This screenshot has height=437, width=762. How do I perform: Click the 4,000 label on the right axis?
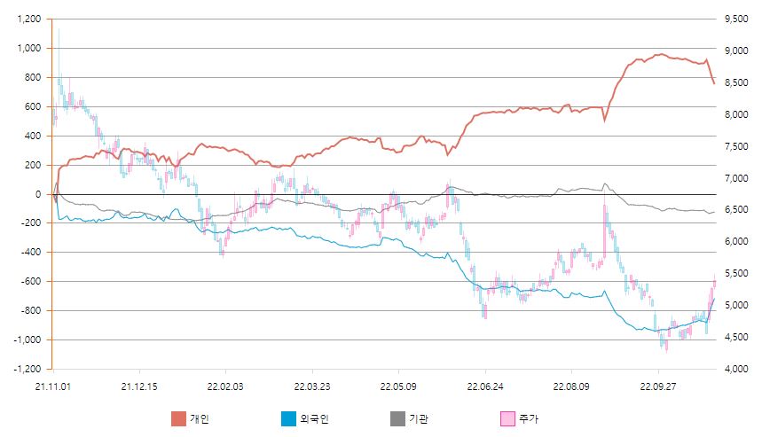737,369
